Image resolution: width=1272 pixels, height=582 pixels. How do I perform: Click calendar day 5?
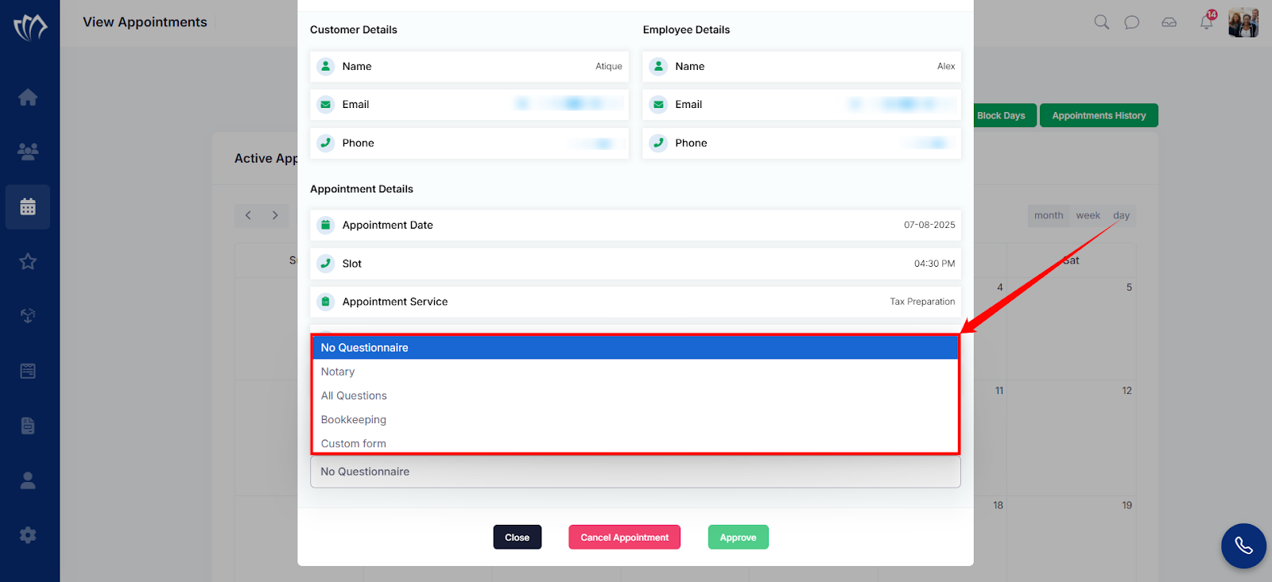coord(1129,287)
